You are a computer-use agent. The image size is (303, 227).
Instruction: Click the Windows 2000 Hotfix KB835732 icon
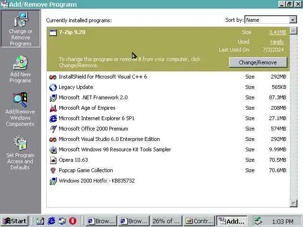53,181
